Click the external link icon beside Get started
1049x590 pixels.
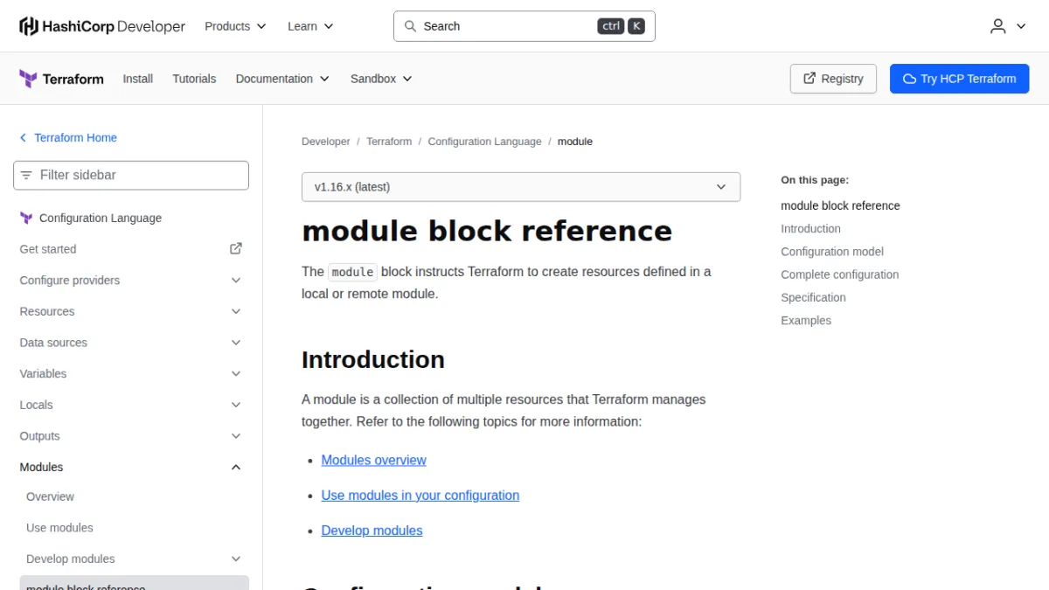click(x=236, y=248)
